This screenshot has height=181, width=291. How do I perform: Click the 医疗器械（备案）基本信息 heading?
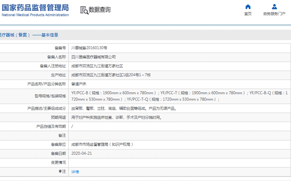click(x=29, y=35)
